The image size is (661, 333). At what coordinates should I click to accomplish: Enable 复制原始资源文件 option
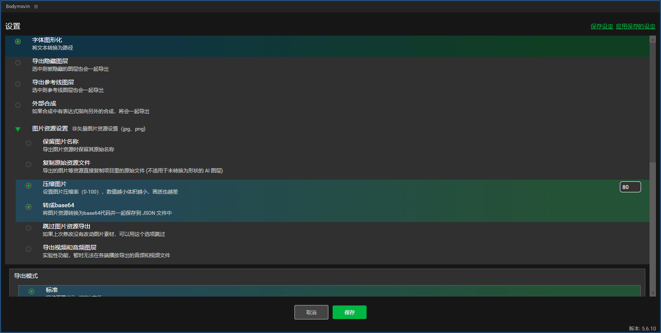coord(28,164)
